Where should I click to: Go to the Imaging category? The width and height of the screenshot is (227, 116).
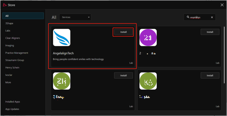[x=9, y=45]
